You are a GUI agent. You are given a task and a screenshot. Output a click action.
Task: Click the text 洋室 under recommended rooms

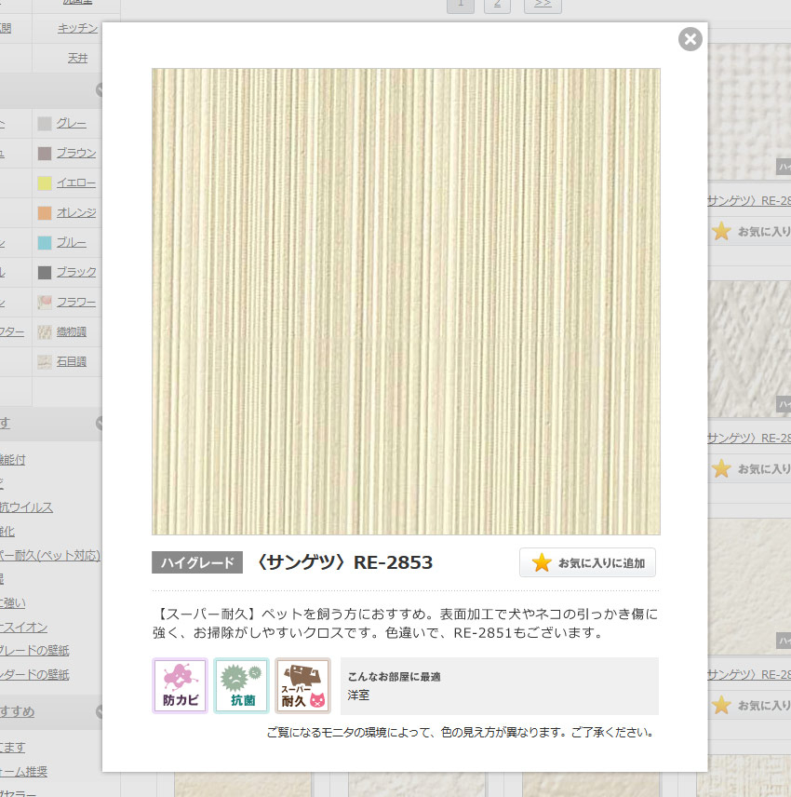coord(358,695)
